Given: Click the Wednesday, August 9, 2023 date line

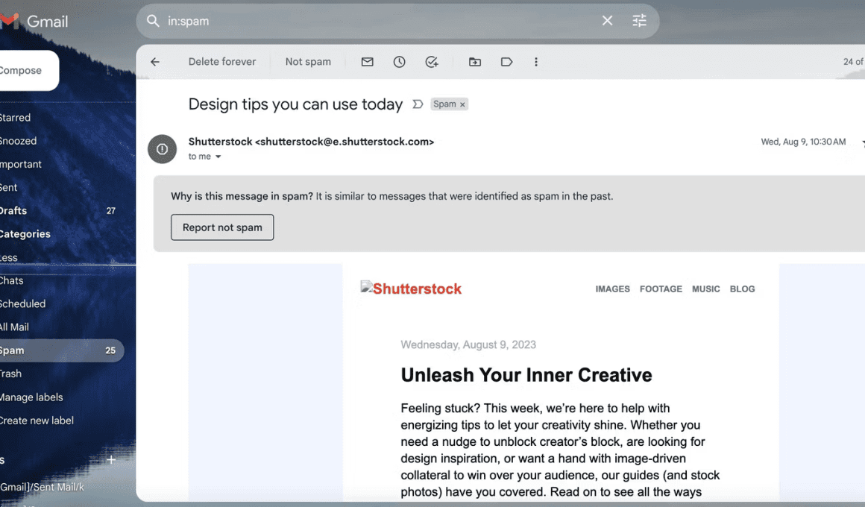Looking at the screenshot, I should (x=468, y=344).
